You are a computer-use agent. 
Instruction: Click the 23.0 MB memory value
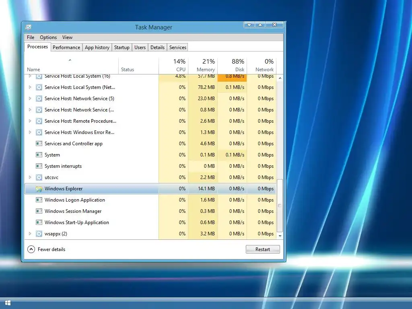(206, 99)
